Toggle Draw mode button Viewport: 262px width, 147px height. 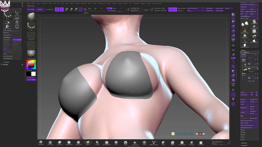[x=62, y=9]
